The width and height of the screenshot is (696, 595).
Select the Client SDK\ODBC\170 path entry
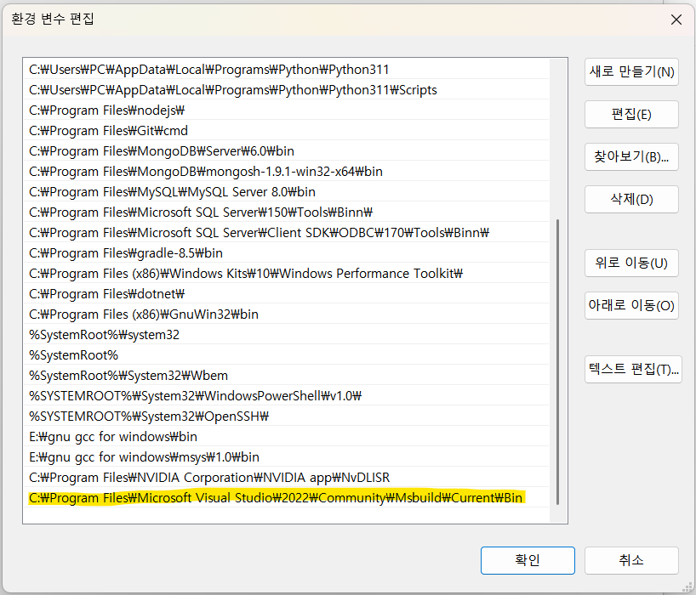[x=286, y=233]
